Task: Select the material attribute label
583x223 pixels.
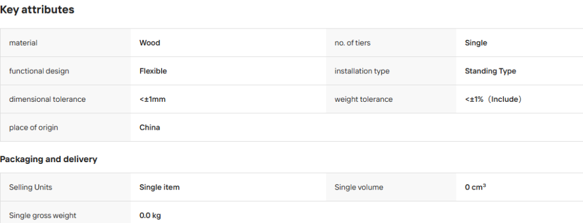Action: (x=23, y=43)
